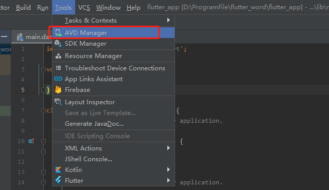Click the App Links Assistant link icon
This screenshot has width=329, height=190.
[x=58, y=79]
